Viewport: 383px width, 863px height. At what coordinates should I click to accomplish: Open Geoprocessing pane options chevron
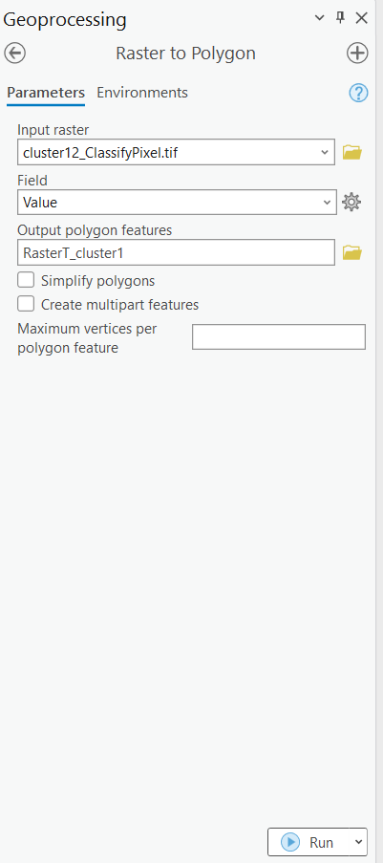click(x=319, y=18)
